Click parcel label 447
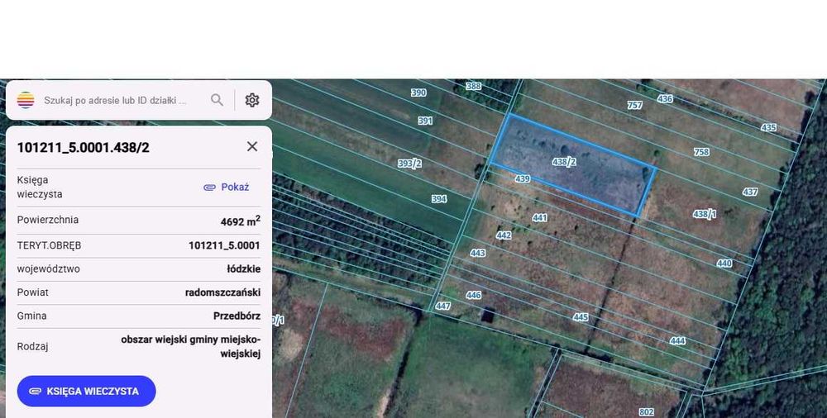The image size is (827, 418). click(x=443, y=306)
